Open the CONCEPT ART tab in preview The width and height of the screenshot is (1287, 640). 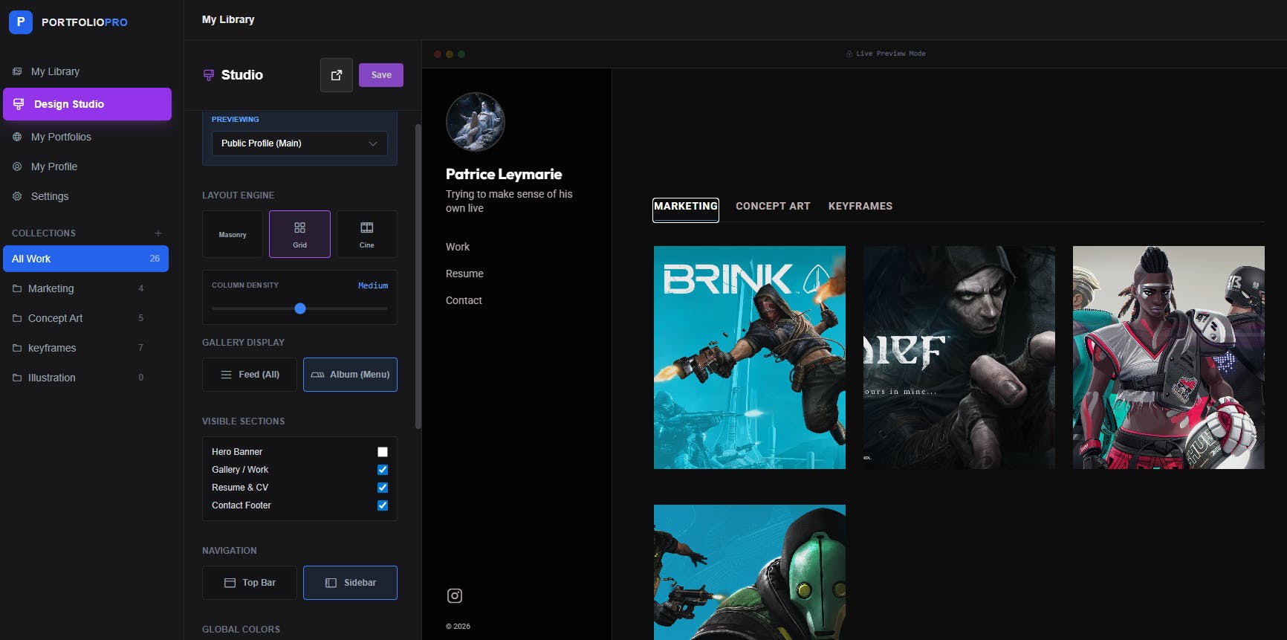pyautogui.click(x=773, y=207)
